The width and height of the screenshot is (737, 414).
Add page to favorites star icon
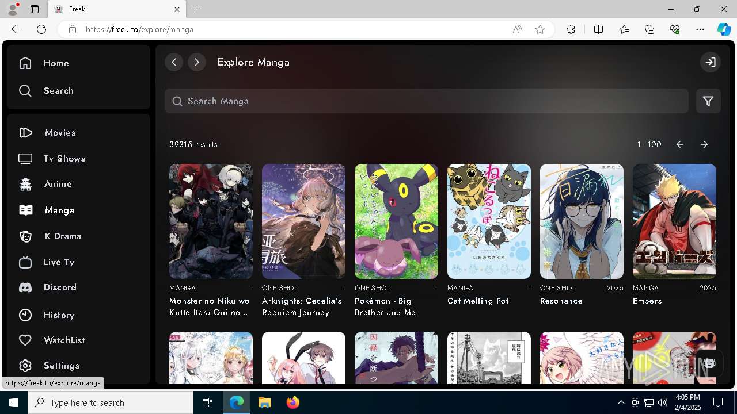click(x=540, y=29)
